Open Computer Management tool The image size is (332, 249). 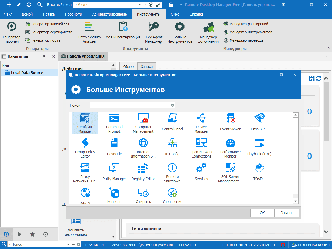pyautogui.click(x=143, y=123)
